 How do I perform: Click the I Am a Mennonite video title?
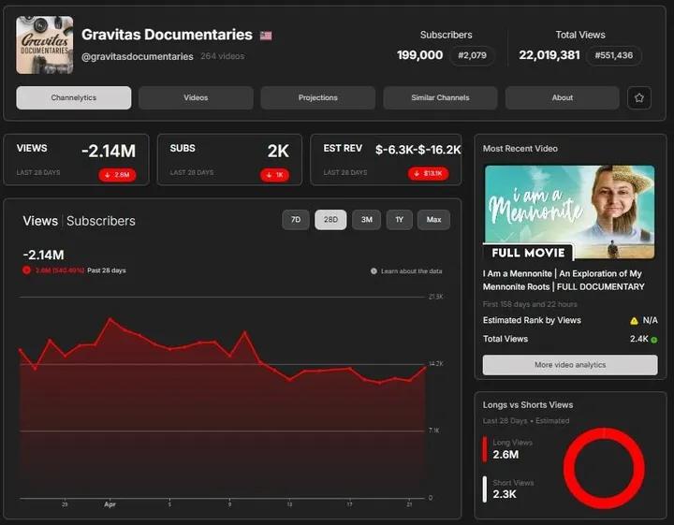pos(564,280)
